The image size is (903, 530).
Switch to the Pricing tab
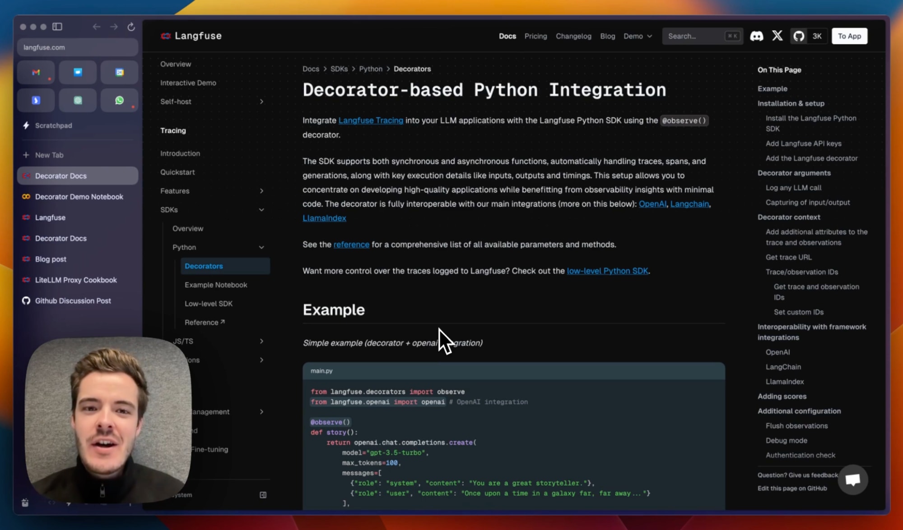535,36
